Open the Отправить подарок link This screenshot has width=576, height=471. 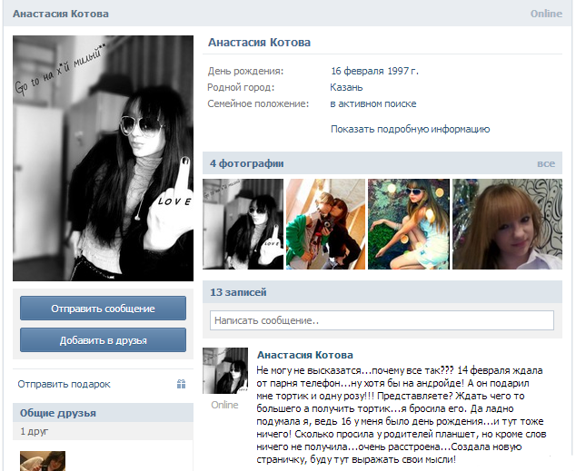64,384
